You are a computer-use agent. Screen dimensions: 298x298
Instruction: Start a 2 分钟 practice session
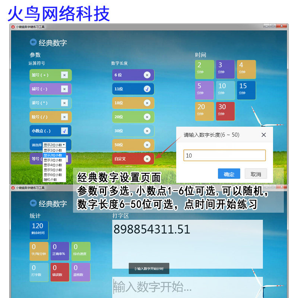[205, 69]
